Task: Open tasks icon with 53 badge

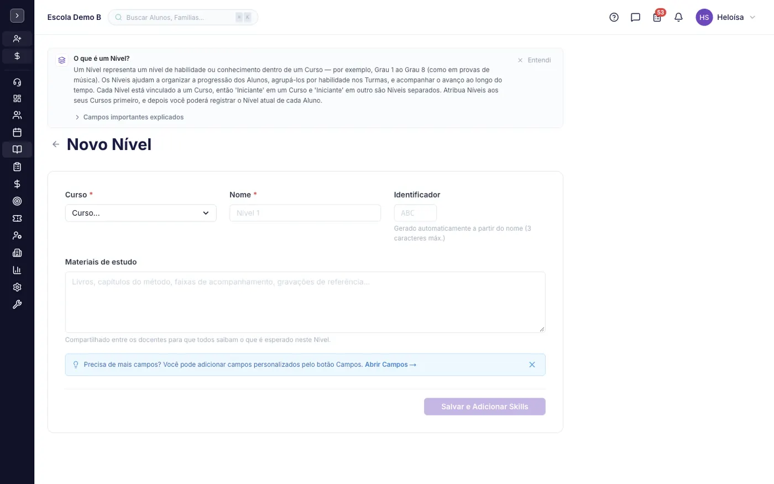Action: tap(657, 17)
